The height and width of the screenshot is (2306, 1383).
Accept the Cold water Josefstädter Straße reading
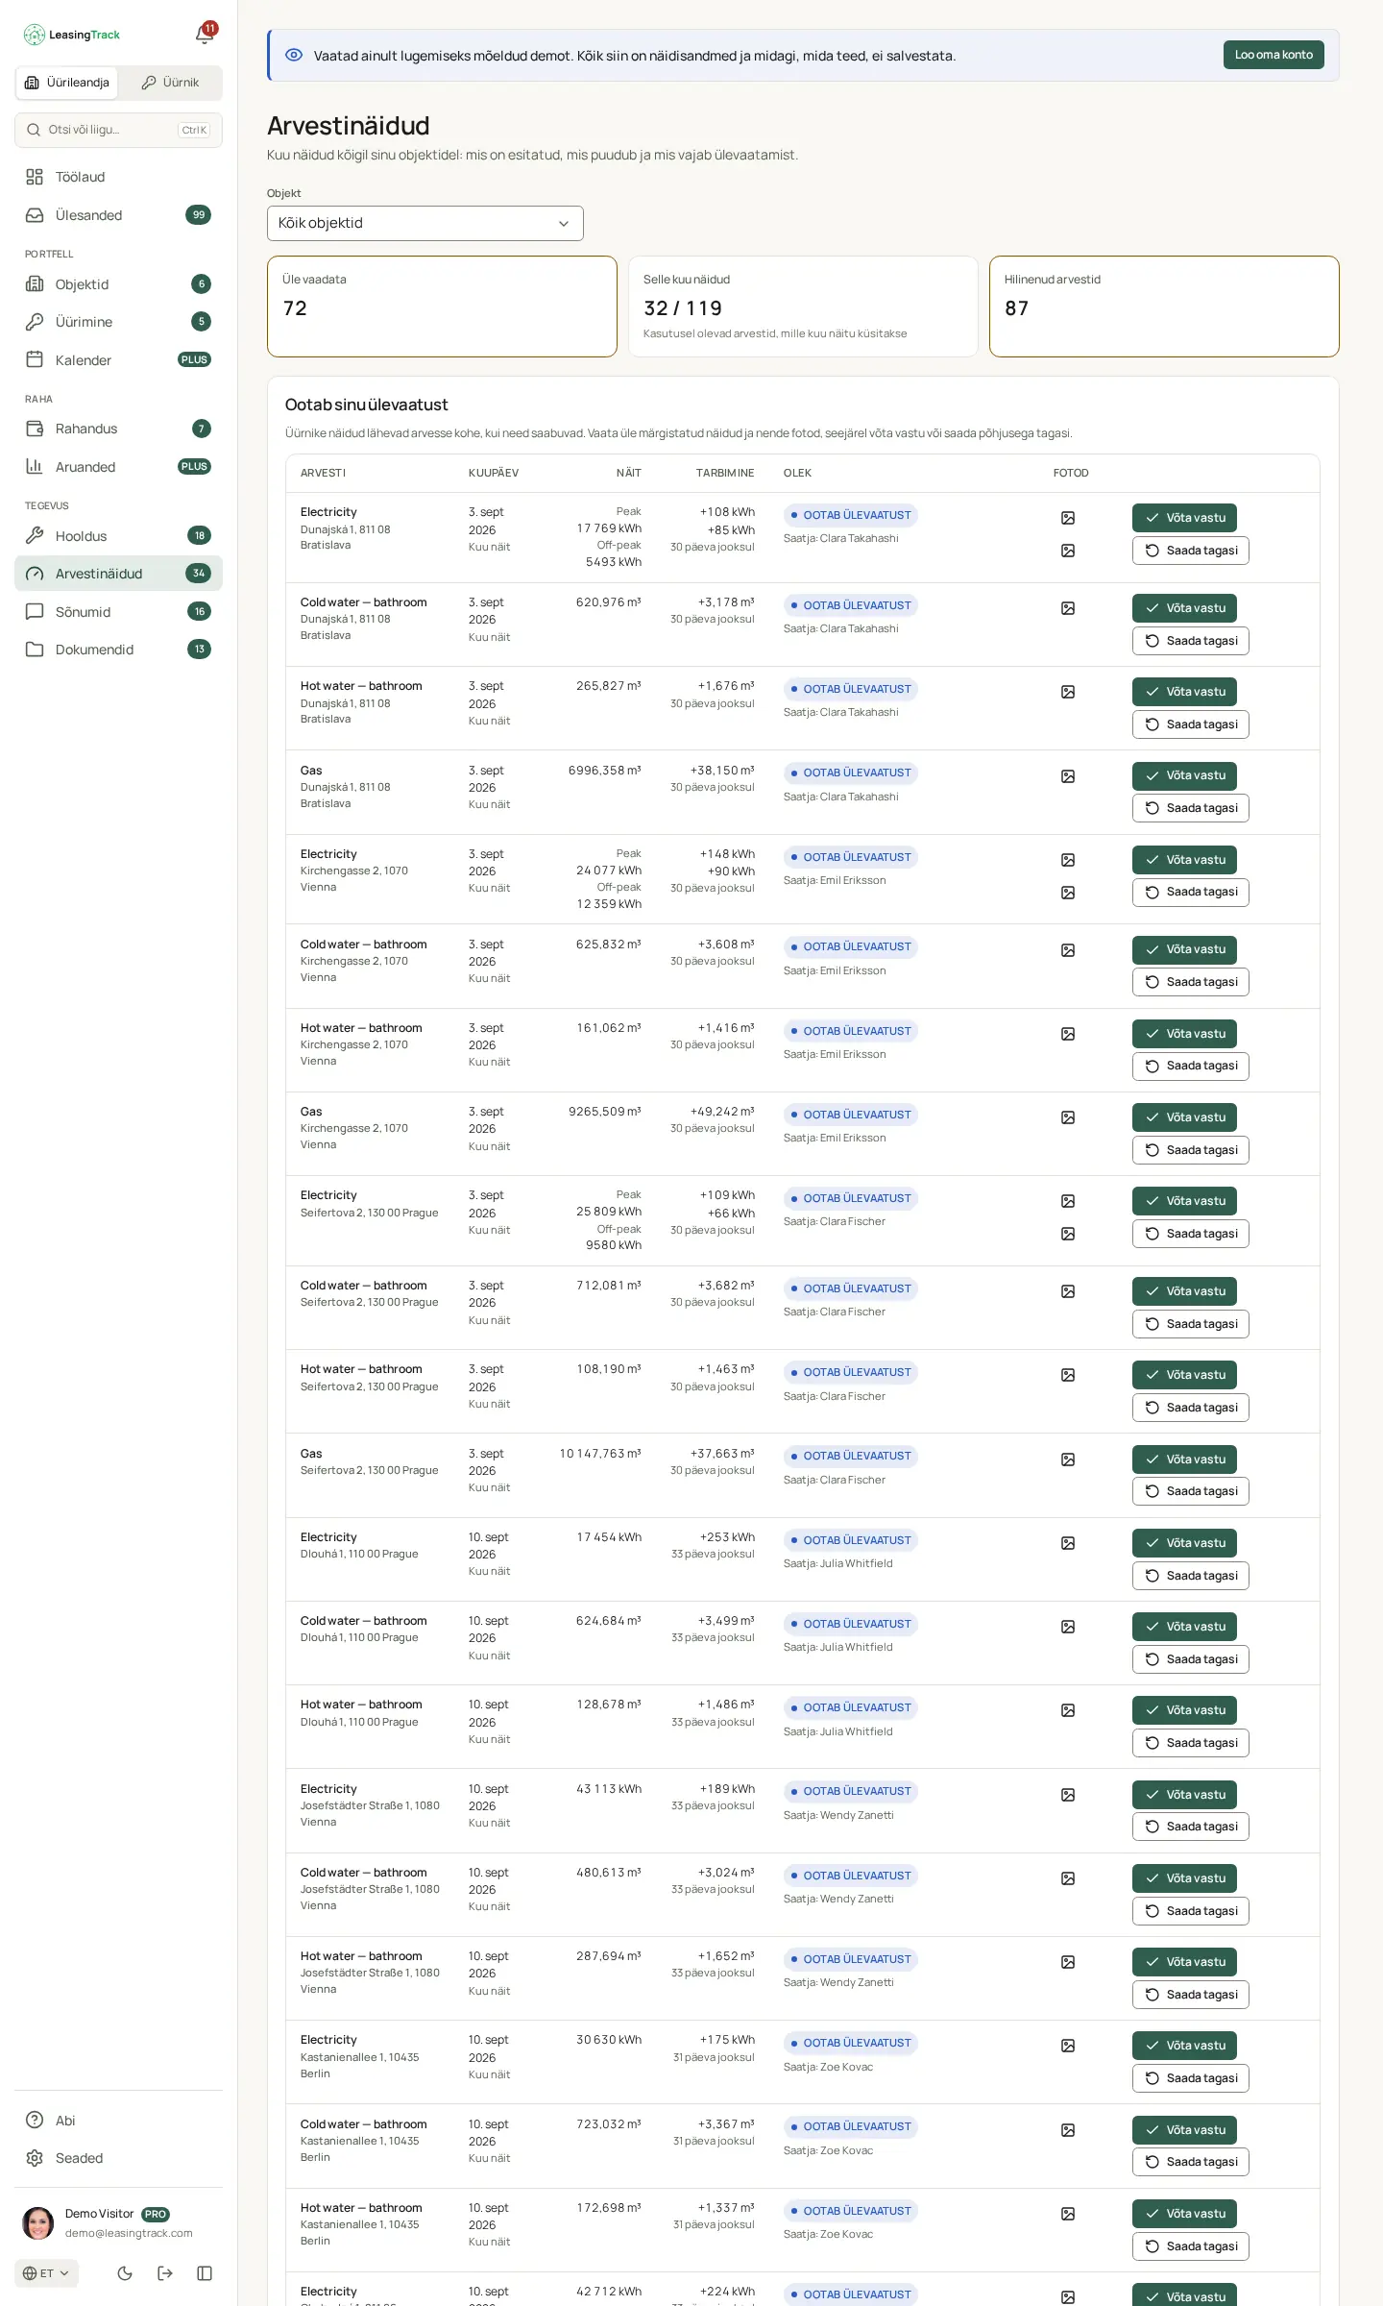tap(1184, 1878)
